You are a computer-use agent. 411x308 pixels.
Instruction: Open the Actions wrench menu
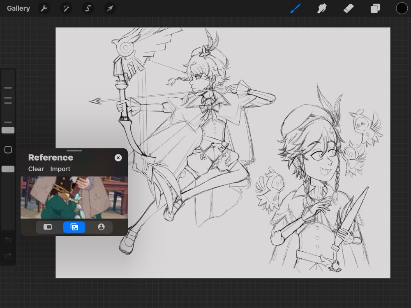(x=44, y=8)
